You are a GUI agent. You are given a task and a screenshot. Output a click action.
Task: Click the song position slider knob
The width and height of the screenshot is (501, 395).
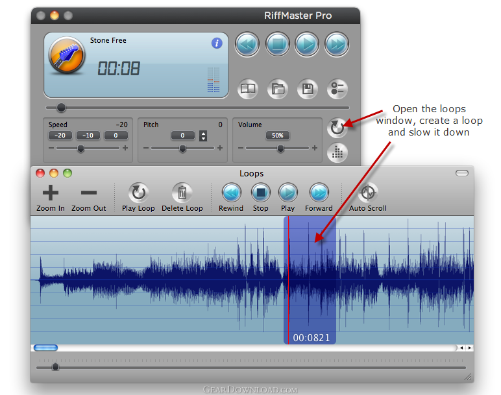point(61,108)
